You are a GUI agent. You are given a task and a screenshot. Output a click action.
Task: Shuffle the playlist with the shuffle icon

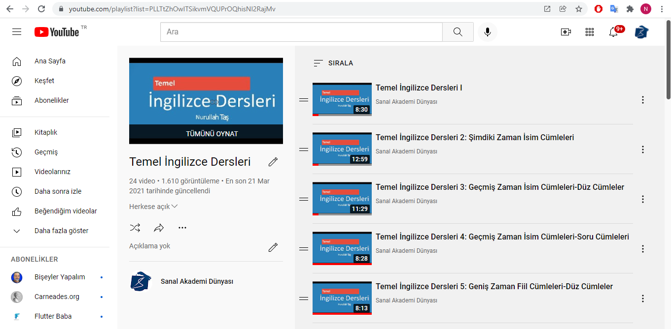(135, 228)
